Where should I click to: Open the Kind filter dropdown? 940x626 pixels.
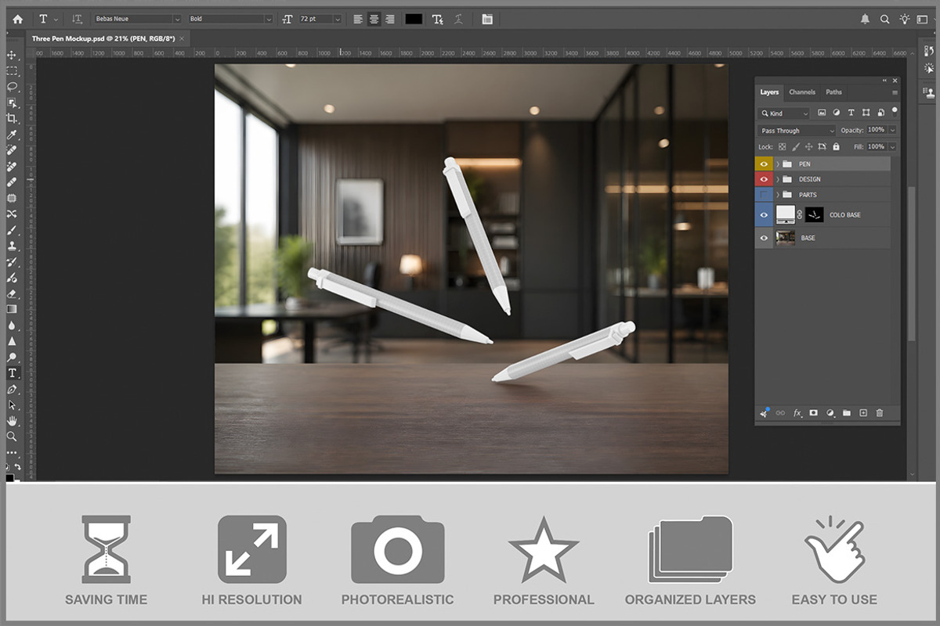click(x=783, y=113)
